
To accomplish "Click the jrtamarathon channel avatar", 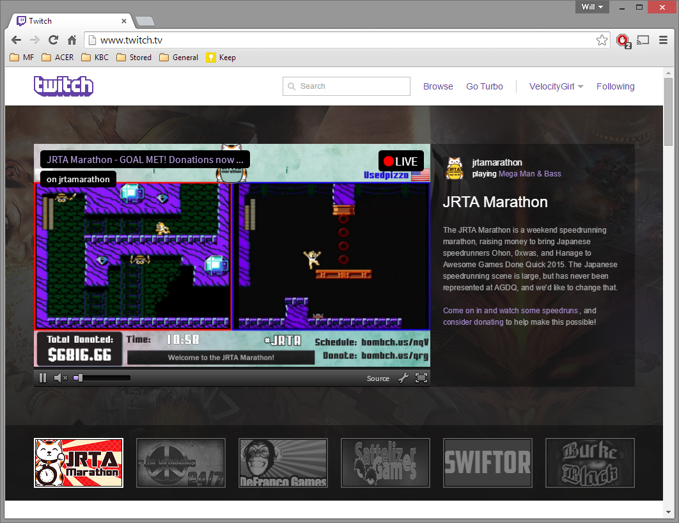I will [455, 168].
